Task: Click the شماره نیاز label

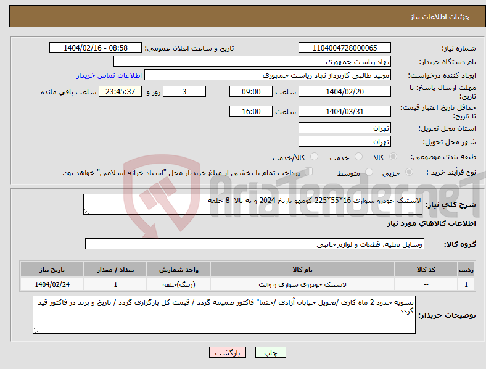Action: (x=459, y=48)
